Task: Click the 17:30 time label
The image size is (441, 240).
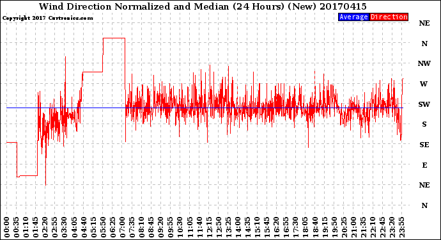Action: click(x=296, y=227)
